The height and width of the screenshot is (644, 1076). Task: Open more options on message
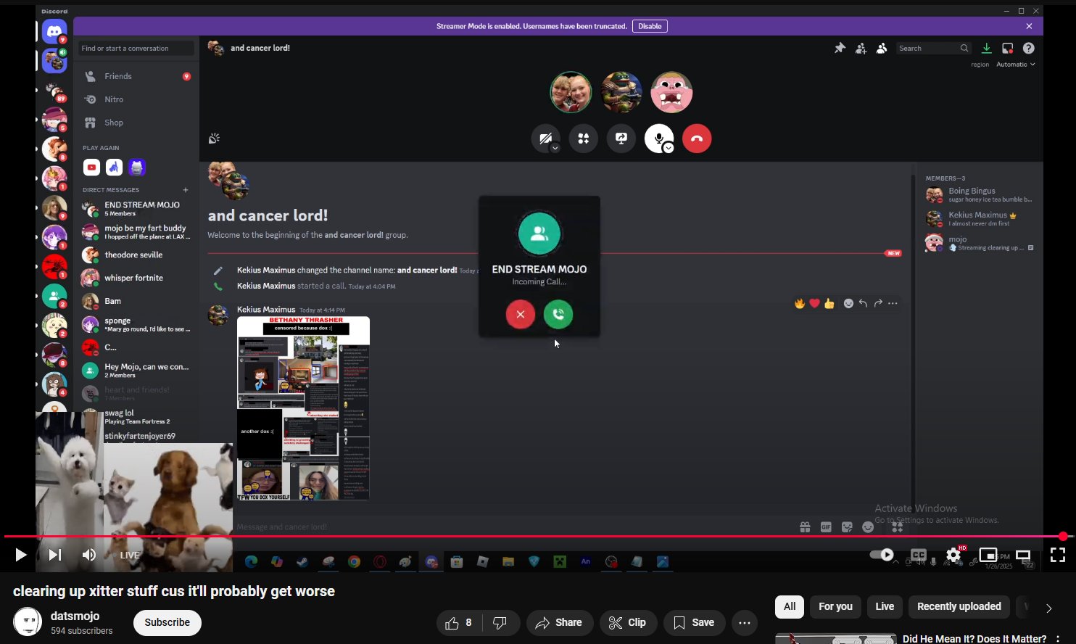(893, 303)
